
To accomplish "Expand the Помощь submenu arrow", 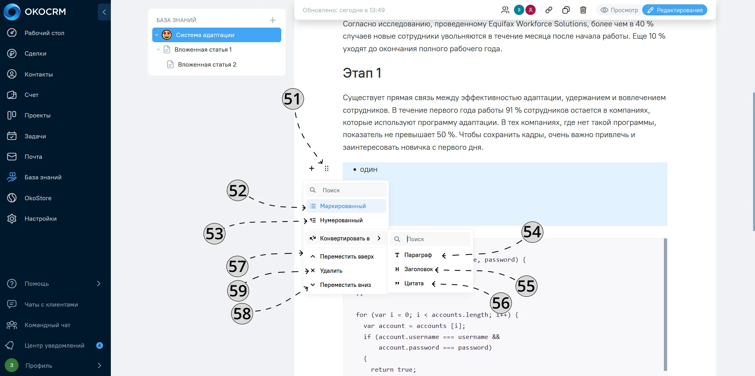I will click(99, 284).
